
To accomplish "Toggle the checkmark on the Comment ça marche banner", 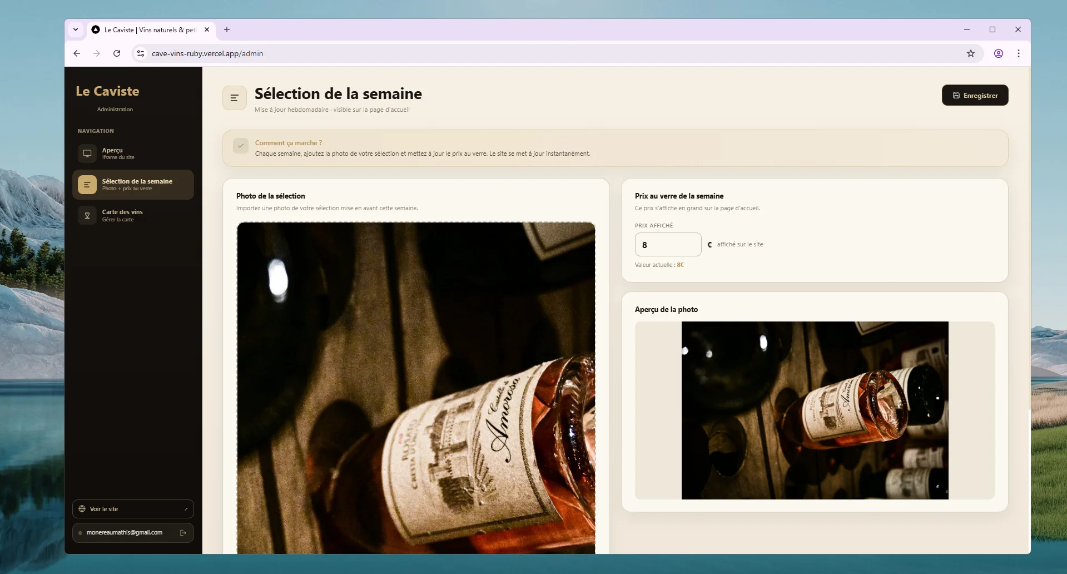I will point(241,145).
